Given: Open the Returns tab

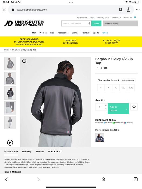Looking at the screenshot, I should 39,151.
